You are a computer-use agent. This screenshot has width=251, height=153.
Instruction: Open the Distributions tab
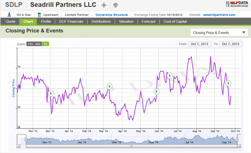[x=101, y=22]
